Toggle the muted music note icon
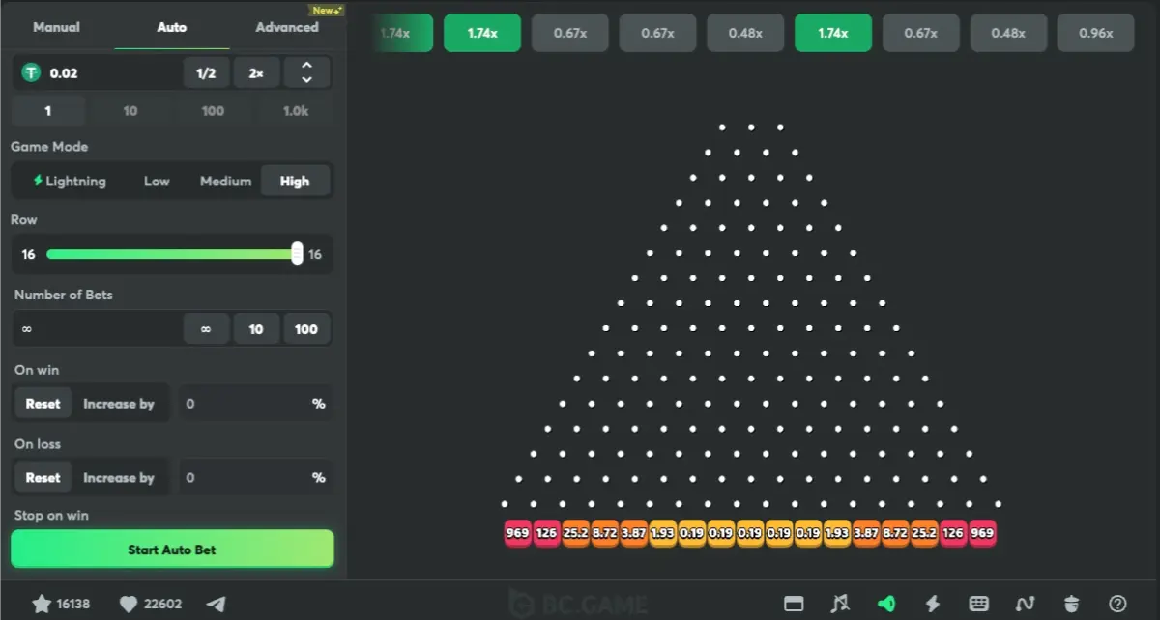 click(840, 605)
